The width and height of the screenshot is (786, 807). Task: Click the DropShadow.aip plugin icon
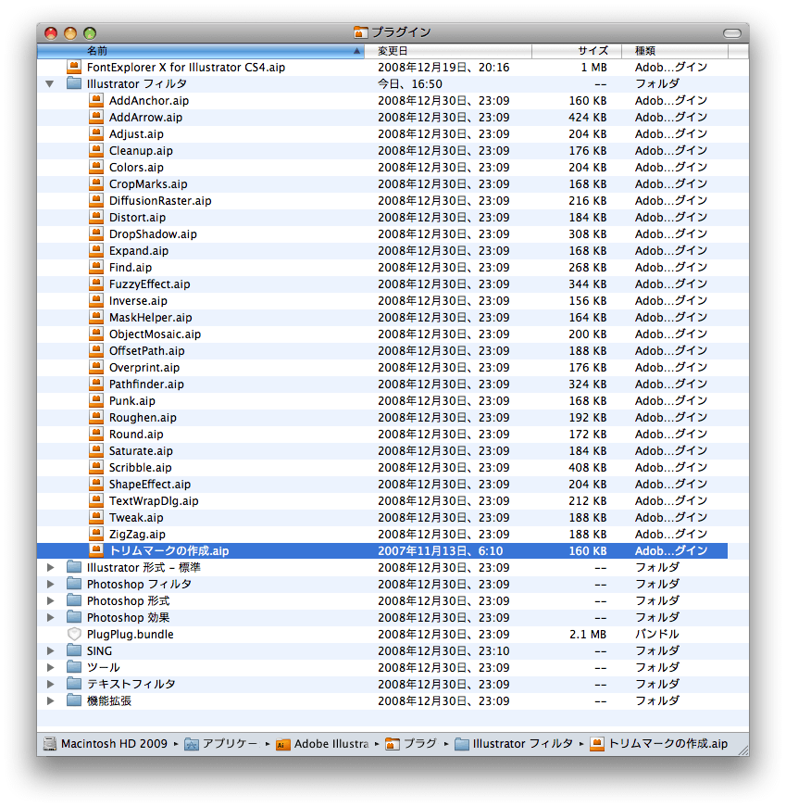coord(96,233)
